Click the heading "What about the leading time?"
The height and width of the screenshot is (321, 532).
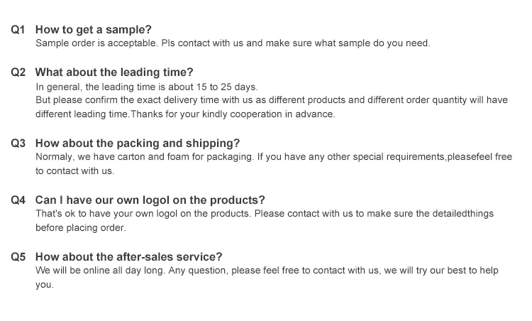click(x=114, y=72)
